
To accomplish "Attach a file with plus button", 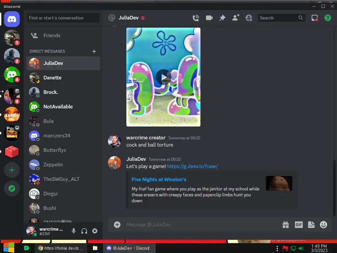I will (x=117, y=225).
